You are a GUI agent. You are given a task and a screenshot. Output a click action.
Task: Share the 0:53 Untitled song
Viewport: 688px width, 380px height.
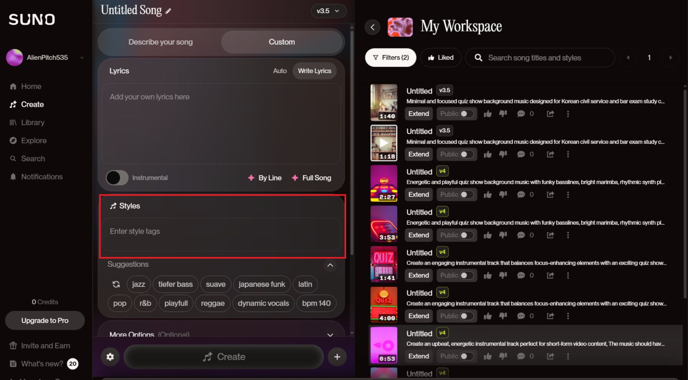[550, 356]
